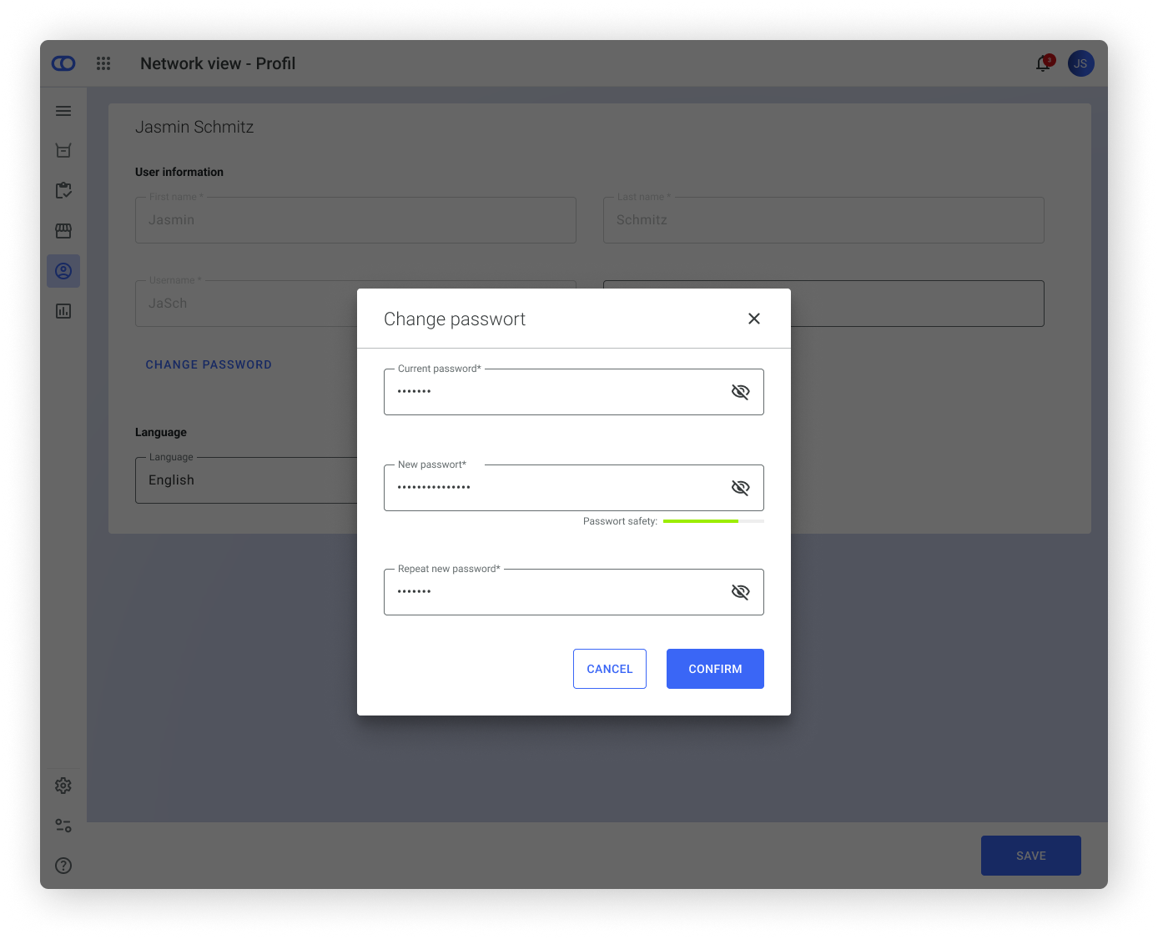
Task: Open the preferences sliders icon in the sidebar
Action: [x=63, y=825]
